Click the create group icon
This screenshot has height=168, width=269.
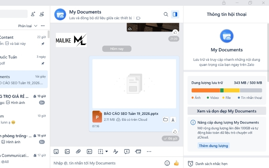(42, 14)
